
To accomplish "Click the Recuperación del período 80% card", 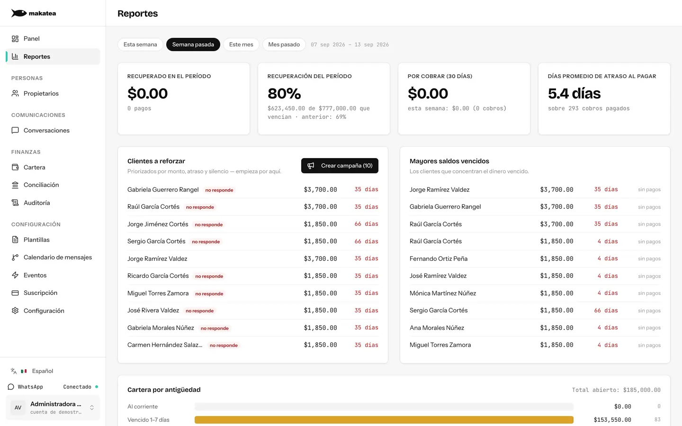I will point(324,99).
